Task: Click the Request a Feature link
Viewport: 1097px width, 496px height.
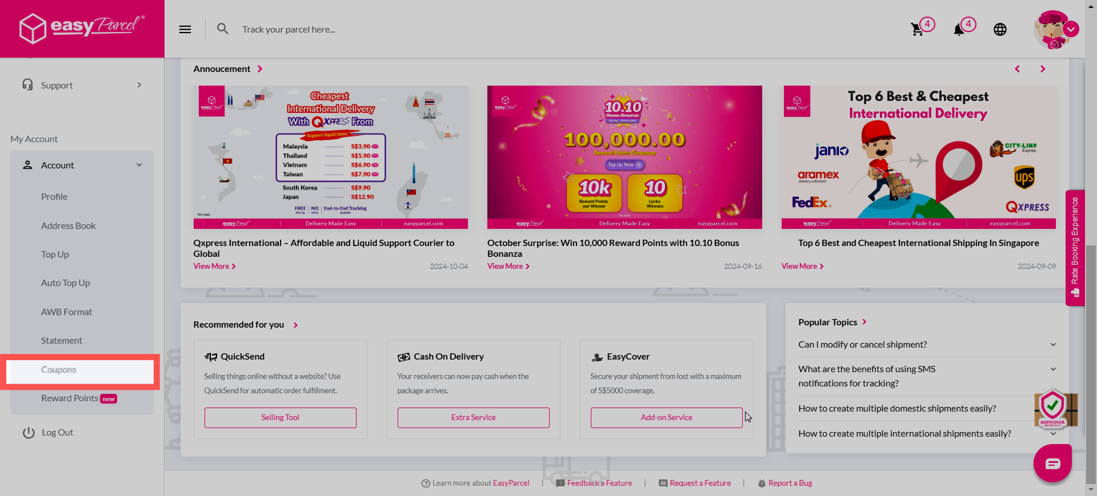Action: [700, 483]
